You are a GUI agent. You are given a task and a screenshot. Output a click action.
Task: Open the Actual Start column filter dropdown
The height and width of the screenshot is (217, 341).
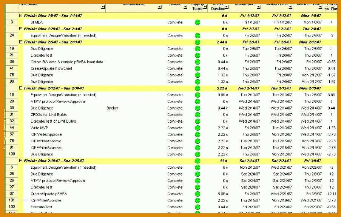click(259, 7)
